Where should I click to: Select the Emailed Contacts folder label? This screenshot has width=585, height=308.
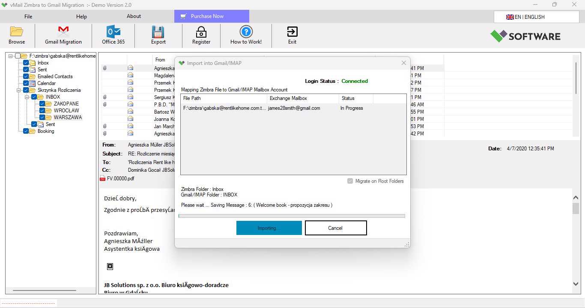click(55, 76)
